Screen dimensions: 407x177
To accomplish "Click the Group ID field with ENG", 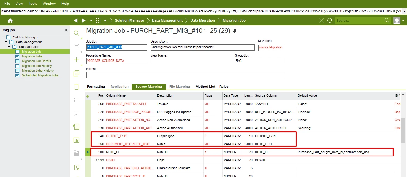I will click(260, 61).
